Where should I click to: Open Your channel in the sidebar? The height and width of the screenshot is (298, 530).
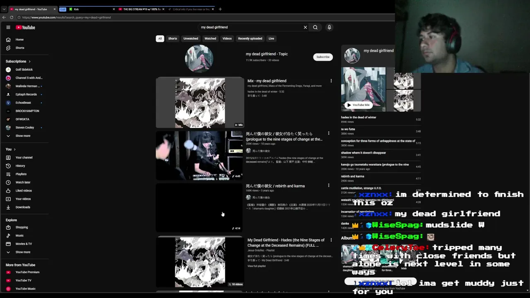[x=25, y=158]
